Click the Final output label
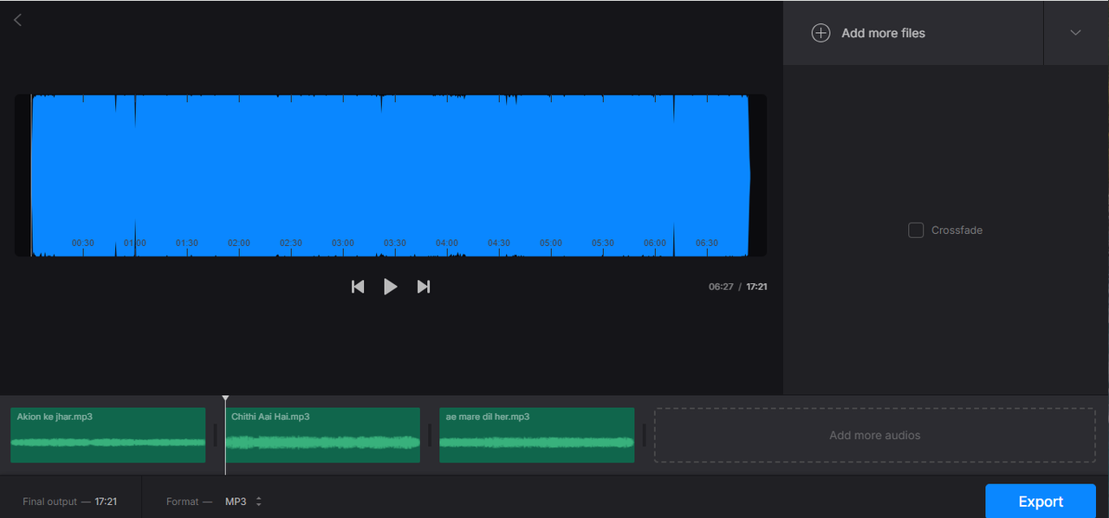The image size is (1109, 518). pos(50,502)
